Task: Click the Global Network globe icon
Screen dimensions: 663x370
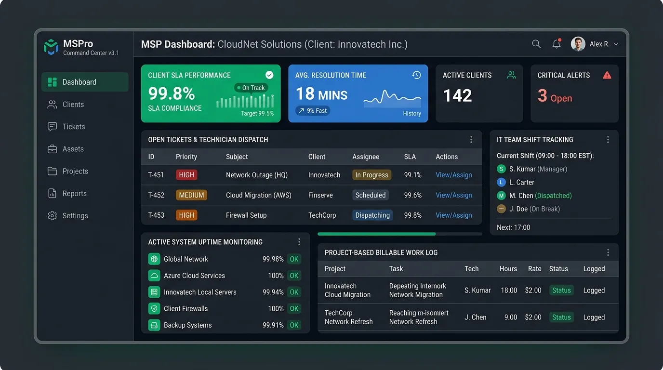Action: pyautogui.click(x=154, y=259)
